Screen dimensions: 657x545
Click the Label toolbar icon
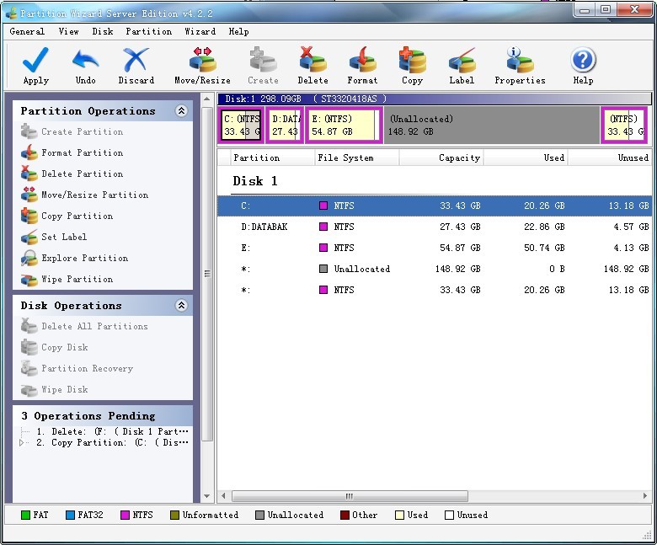pyautogui.click(x=462, y=60)
